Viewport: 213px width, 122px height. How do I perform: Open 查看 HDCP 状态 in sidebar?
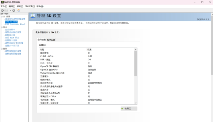12,38
